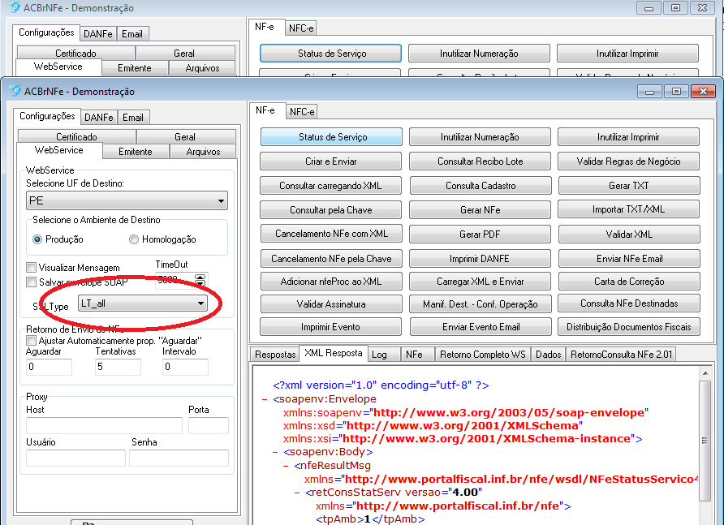Image resolution: width=724 pixels, height=525 pixels.
Task: Click Adicionar nfeProc ao XML button
Action: point(331,282)
